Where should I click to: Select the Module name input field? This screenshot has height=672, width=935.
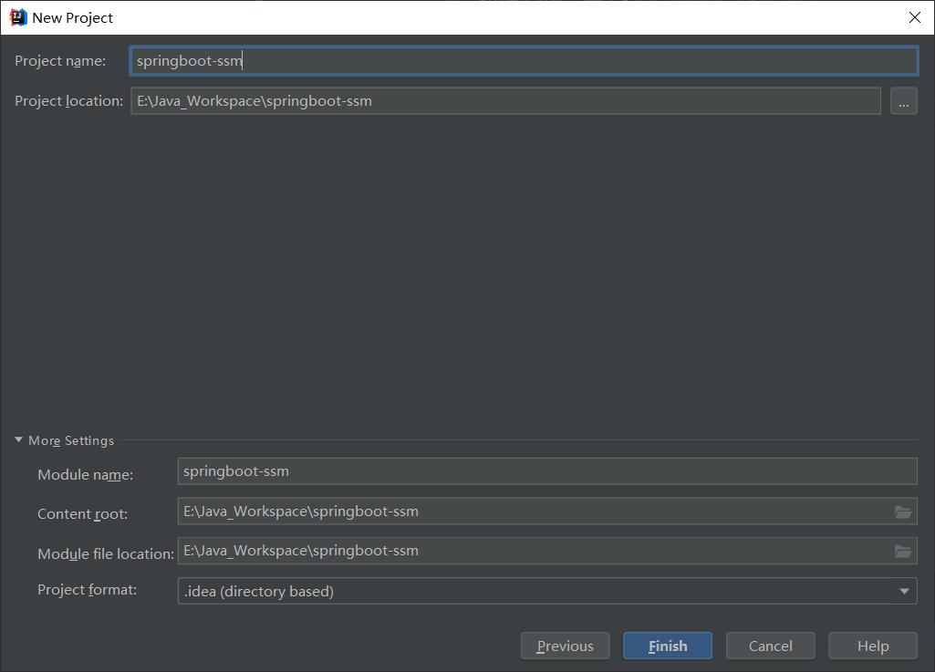(546, 471)
